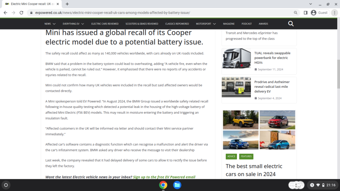This screenshot has width=340, height=191.
Task: Expand the News menu chevron
Action: 54,24
